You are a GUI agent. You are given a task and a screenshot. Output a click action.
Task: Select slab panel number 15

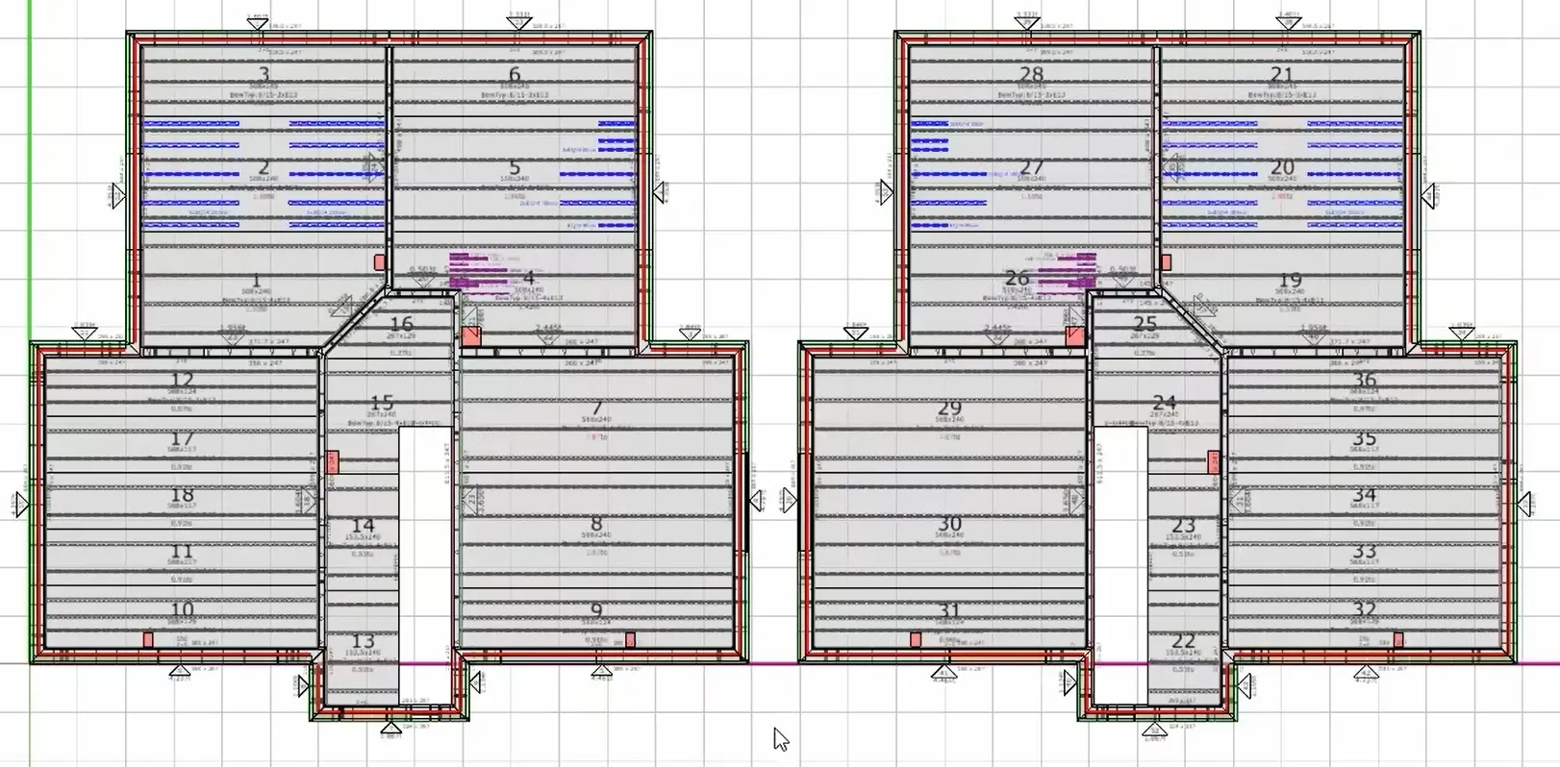click(382, 403)
